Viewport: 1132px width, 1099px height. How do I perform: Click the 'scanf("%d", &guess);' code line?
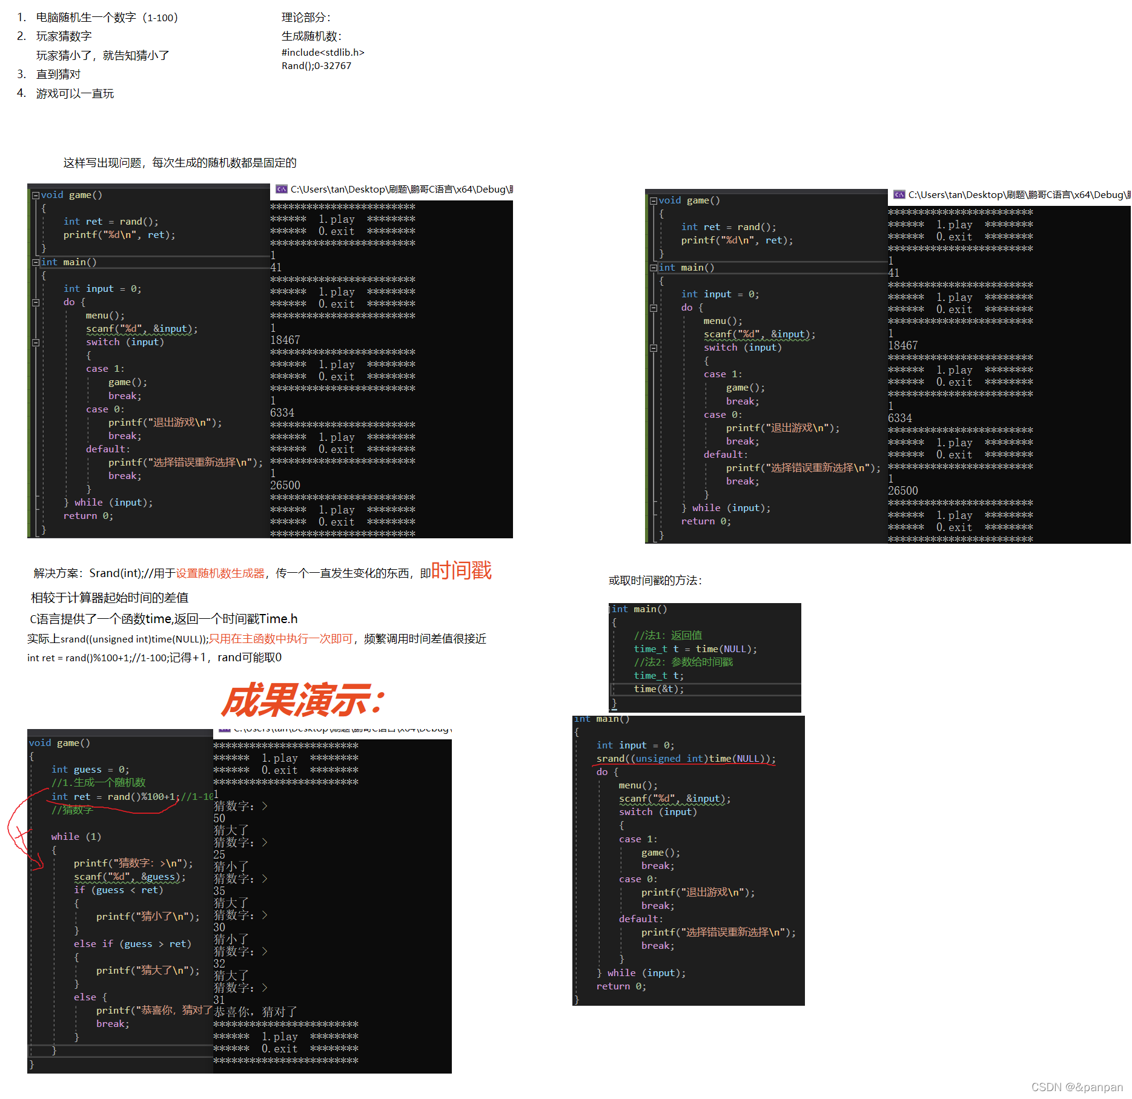coord(130,877)
